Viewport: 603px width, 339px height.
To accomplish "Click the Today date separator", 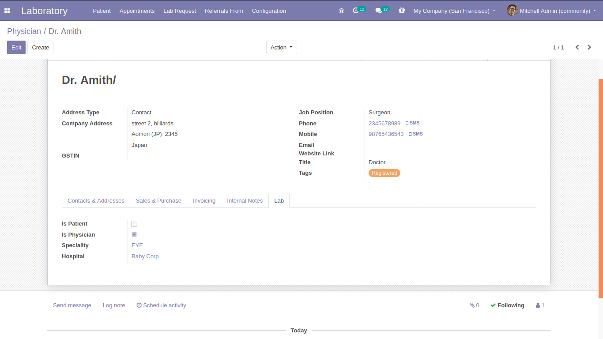I will [299, 331].
